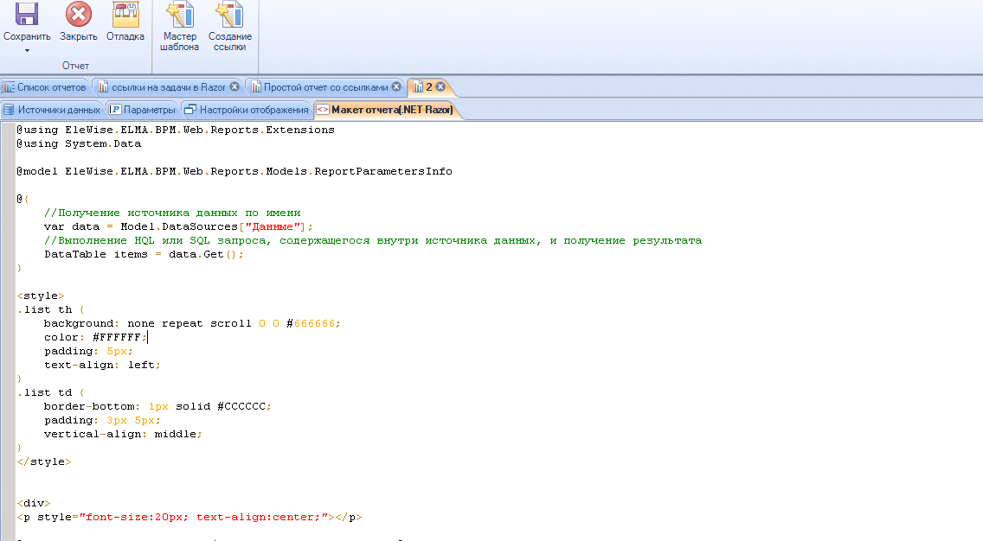Click the Создание ссылки icon
Viewport: 983px width, 541px height.
(x=229, y=15)
